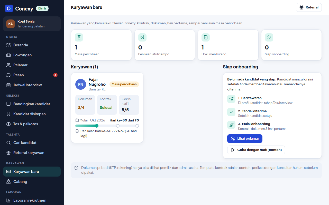
Task: Click the Pelamar people icon in sidebar
Action: (8, 65)
